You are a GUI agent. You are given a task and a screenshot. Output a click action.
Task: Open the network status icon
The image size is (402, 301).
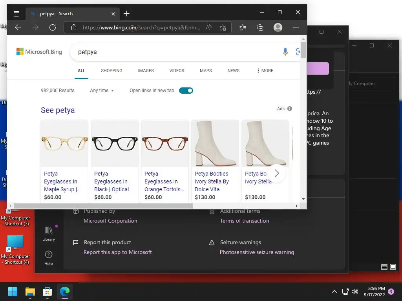[x=345, y=292]
